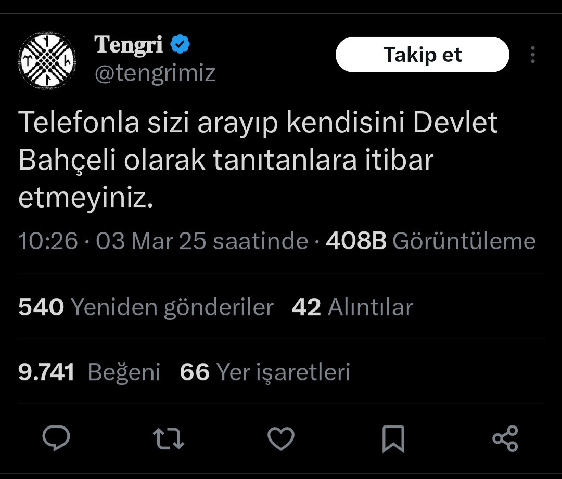Open the share icon
This screenshot has height=479, width=562.
coord(505,438)
